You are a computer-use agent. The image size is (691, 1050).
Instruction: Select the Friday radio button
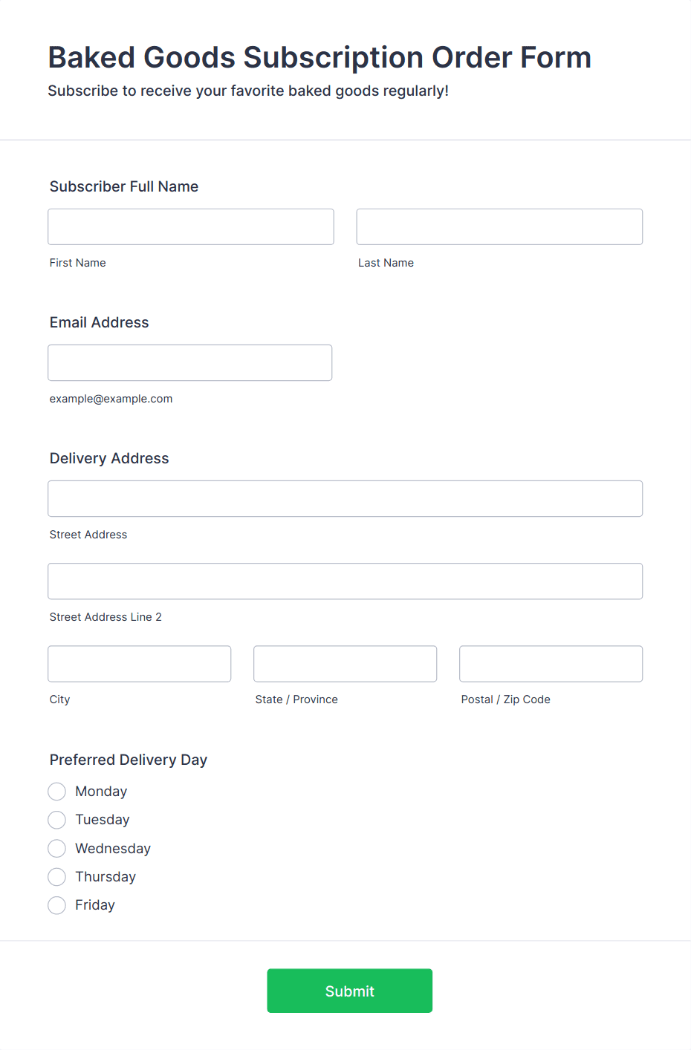click(x=57, y=905)
